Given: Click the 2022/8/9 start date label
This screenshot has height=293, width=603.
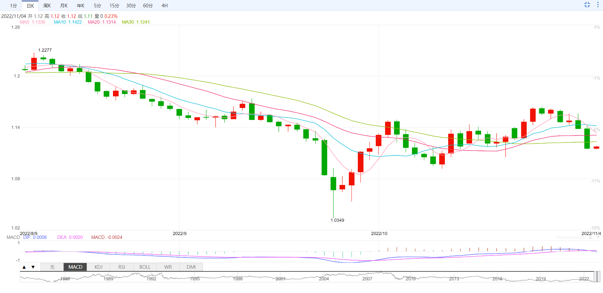Looking at the screenshot, I should click(29, 233).
